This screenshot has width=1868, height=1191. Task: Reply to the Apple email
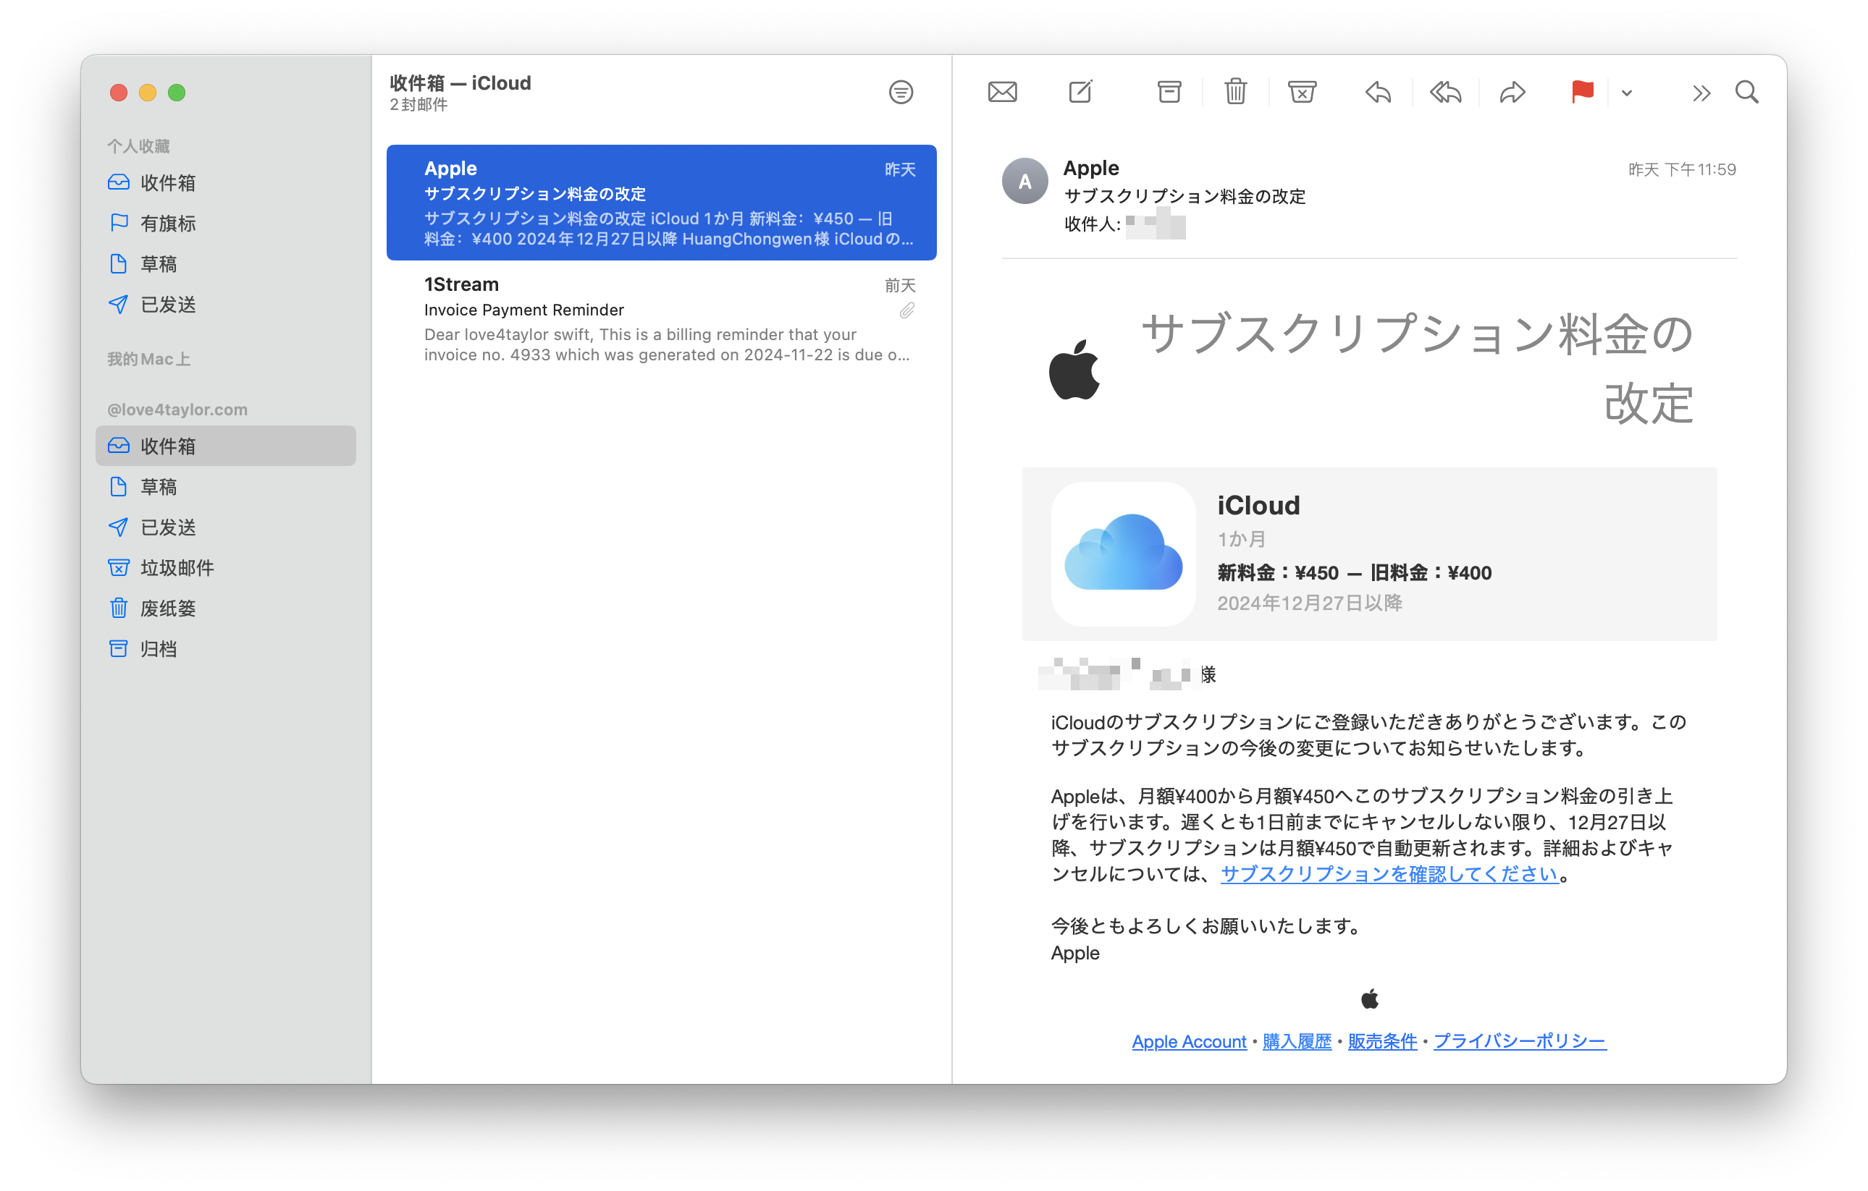click(1378, 93)
